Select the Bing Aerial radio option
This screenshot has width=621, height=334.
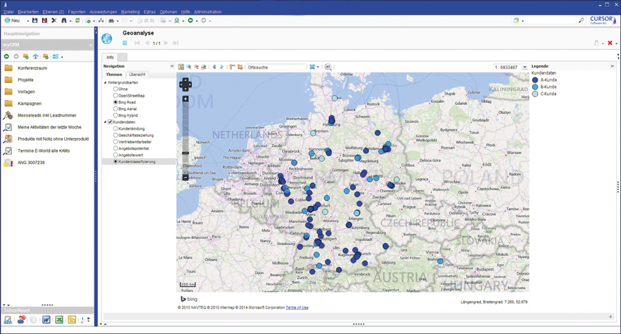pos(115,109)
